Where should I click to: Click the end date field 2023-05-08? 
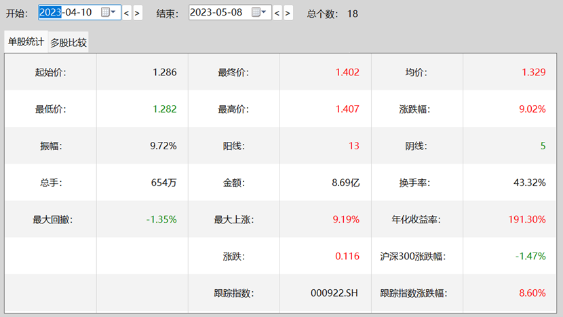click(x=230, y=12)
